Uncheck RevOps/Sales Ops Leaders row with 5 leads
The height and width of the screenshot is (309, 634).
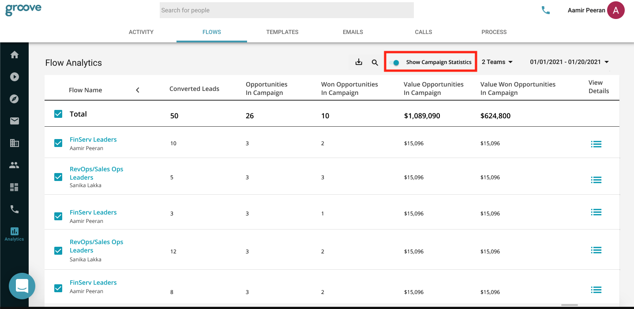click(58, 177)
